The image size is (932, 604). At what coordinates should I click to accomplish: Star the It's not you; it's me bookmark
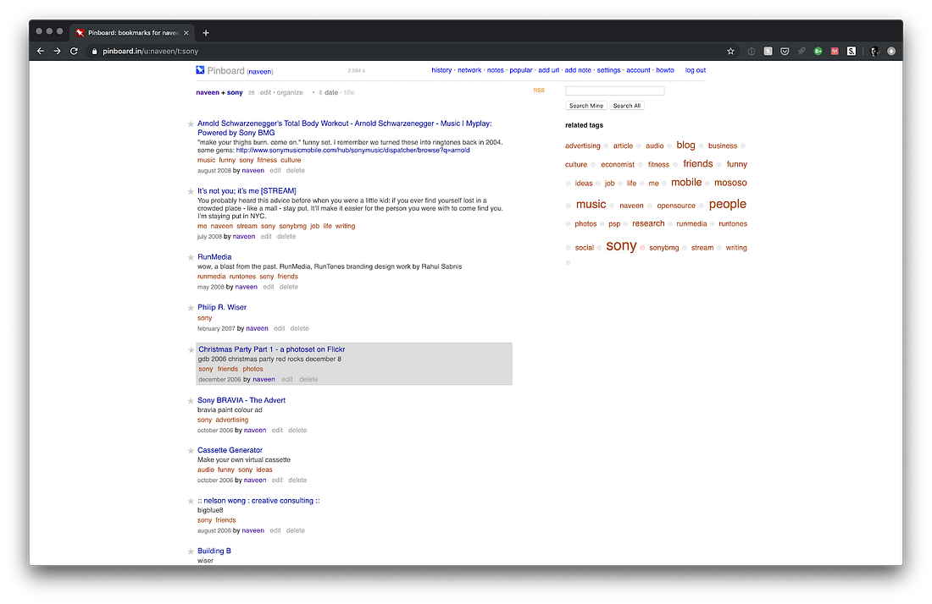pyautogui.click(x=191, y=192)
